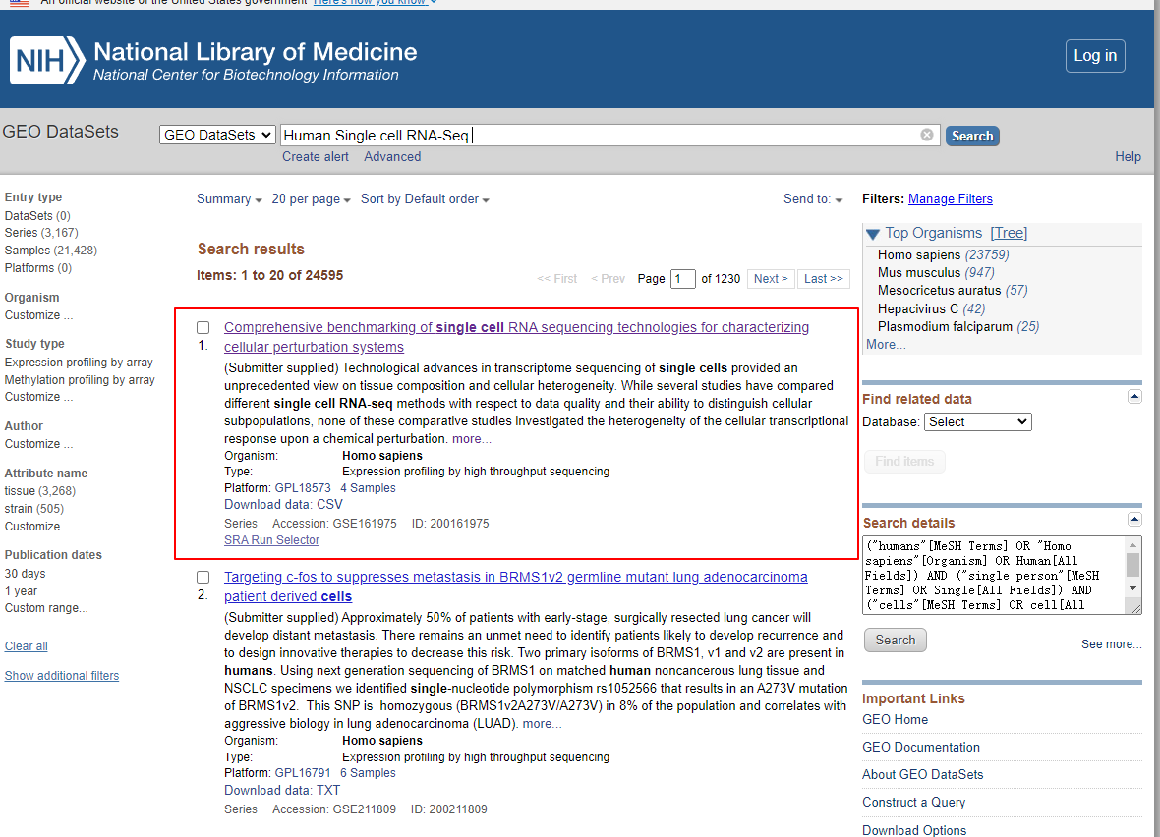This screenshot has width=1160, height=837.
Task: Customize the Attribute name filter
Action: (38, 527)
